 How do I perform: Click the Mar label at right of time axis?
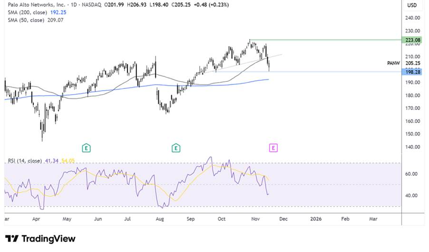pos(373,219)
